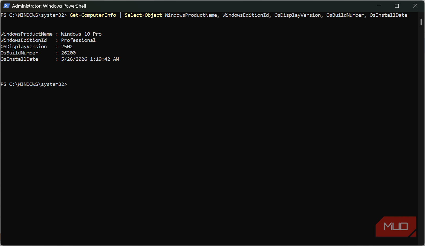This screenshot has width=425, height=246.
Task: Click the empty prompt at bottom PS line
Action: coord(34,84)
